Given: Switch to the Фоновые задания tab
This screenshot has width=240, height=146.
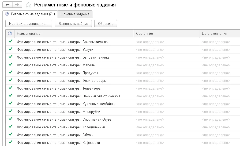Looking at the screenshot, I should (x=75, y=14).
